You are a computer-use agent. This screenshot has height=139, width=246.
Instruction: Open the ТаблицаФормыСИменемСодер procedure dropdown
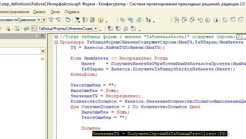click(96, 29)
